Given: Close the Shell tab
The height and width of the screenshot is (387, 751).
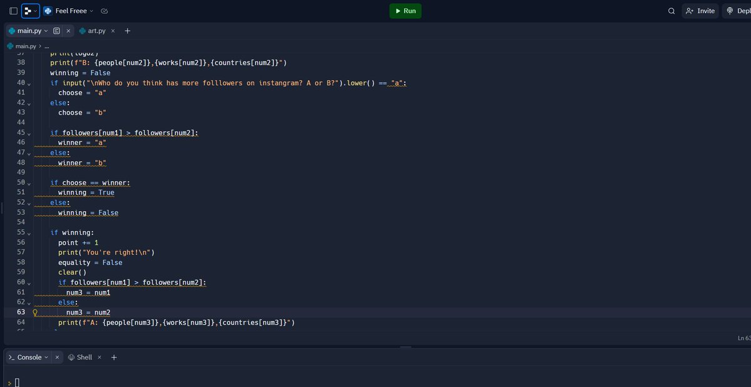Looking at the screenshot, I should (x=100, y=358).
